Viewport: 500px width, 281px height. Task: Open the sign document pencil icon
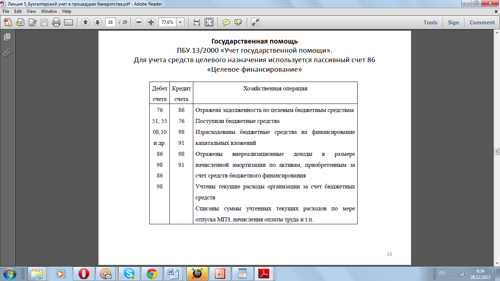(32, 22)
